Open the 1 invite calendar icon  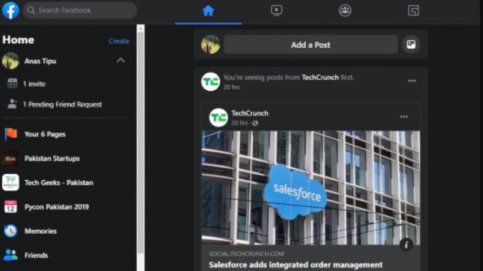12,83
